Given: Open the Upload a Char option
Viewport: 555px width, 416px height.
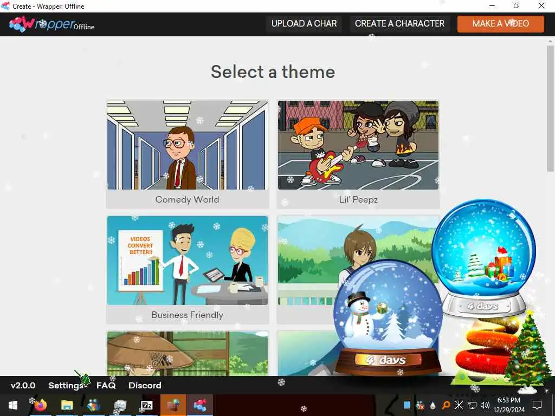Looking at the screenshot, I should (304, 24).
